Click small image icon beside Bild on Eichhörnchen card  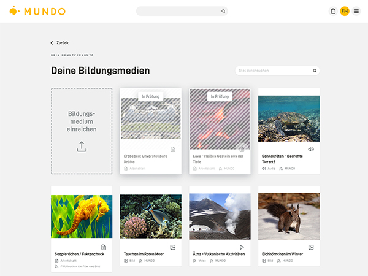tap(264, 261)
